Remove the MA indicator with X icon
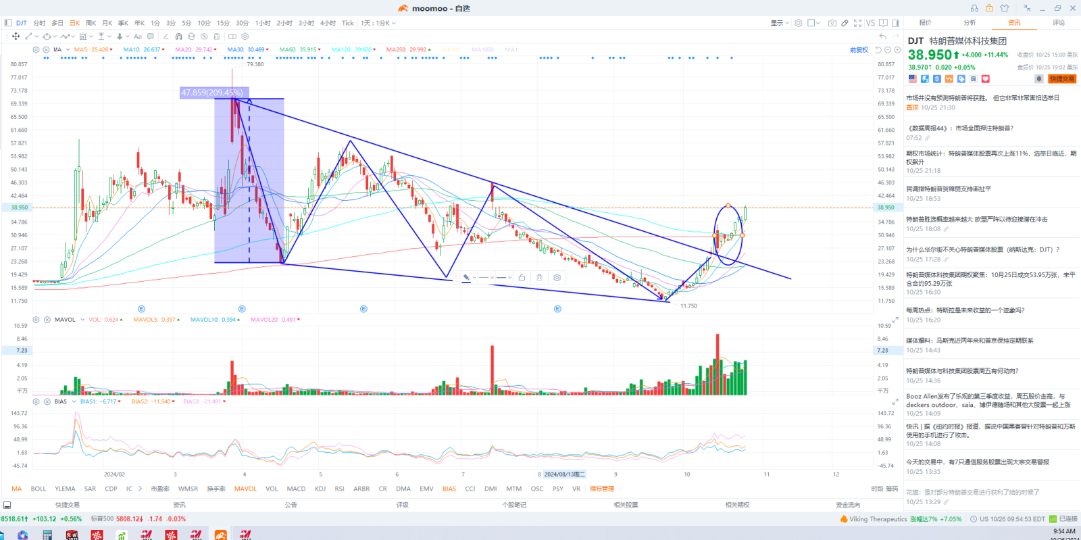This screenshot has width=1081, height=540. tap(46, 49)
